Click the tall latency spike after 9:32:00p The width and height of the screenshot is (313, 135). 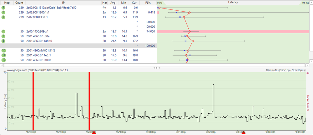(214, 98)
